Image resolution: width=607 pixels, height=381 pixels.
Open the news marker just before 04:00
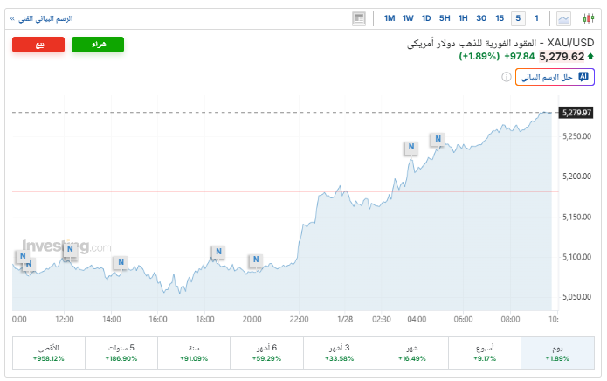tap(410, 148)
